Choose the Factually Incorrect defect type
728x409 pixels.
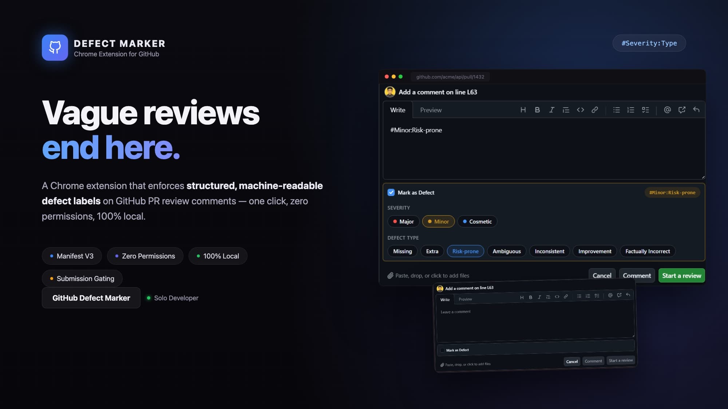pyautogui.click(x=648, y=251)
